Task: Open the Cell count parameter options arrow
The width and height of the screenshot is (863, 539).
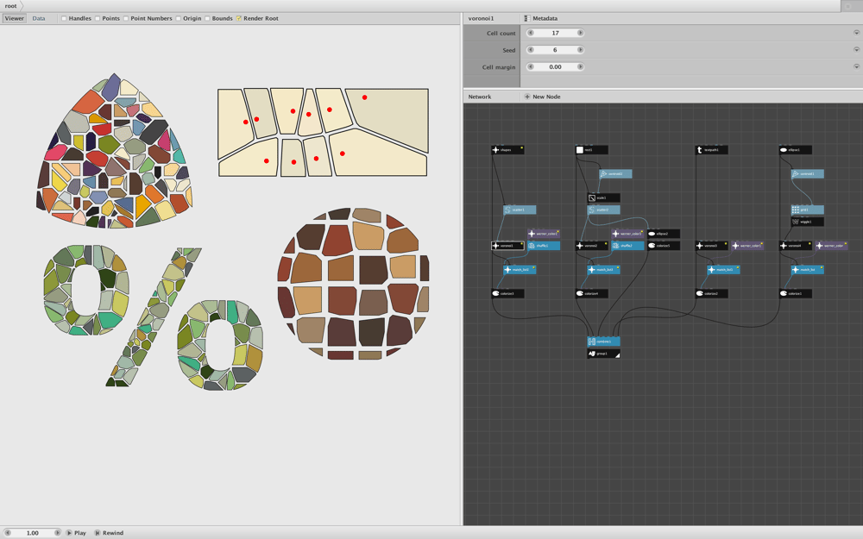Action: pos(856,33)
